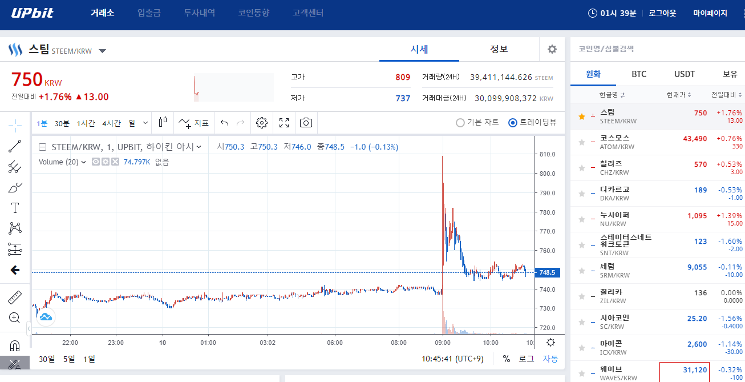Viewport: 745px width, 382px height.
Task: Open the 투자내역 menu
Action: [x=199, y=13]
